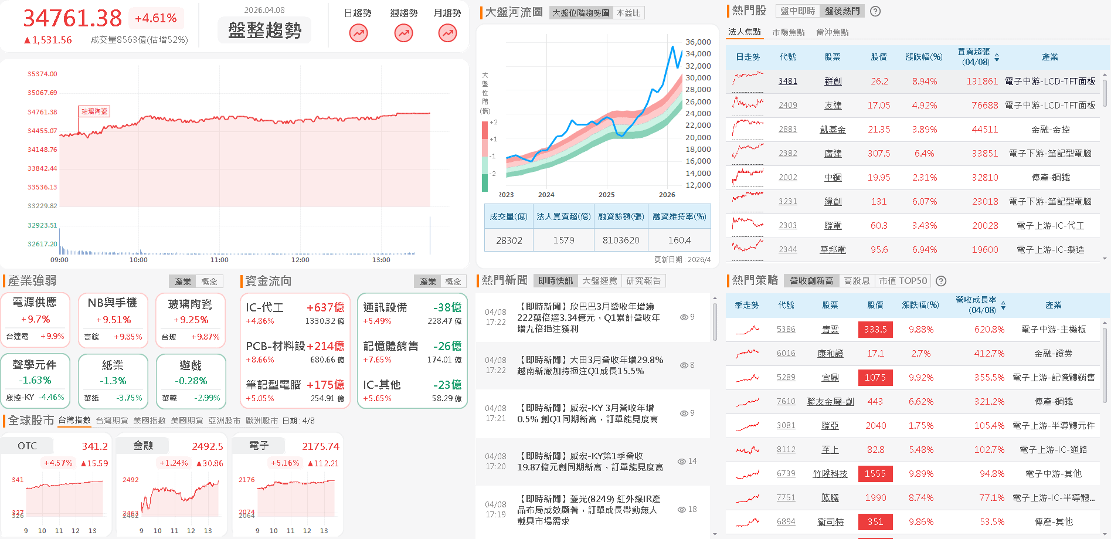This screenshot has height=539, width=1111.
Task: Switch 產業強弱 panel to 概念 view
Action: [210, 281]
